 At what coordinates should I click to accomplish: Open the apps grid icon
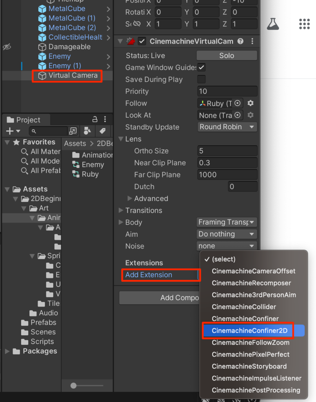click(304, 24)
